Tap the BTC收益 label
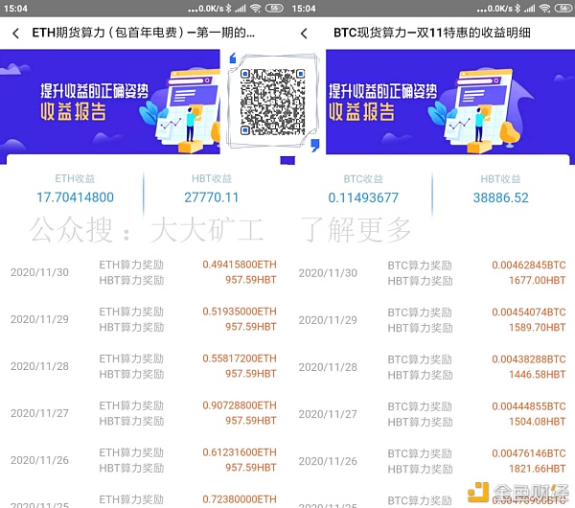 pyautogui.click(x=363, y=179)
